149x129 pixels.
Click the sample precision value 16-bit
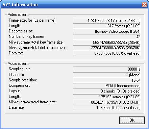(x=107, y=80)
